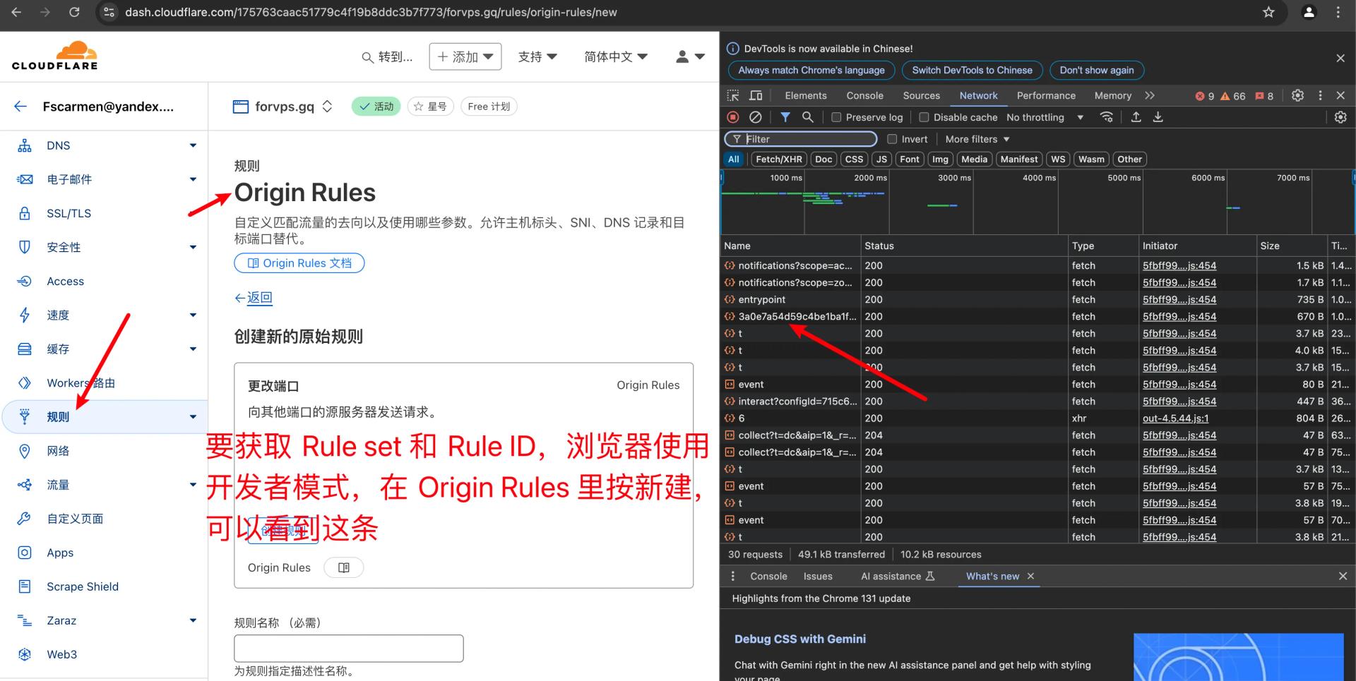Viewport: 1356px width, 681px height.
Task: Open the 简体中文 language dropdown
Action: pyautogui.click(x=616, y=56)
